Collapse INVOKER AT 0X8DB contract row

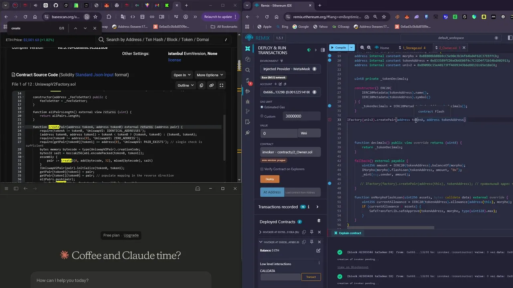[261, 242]
